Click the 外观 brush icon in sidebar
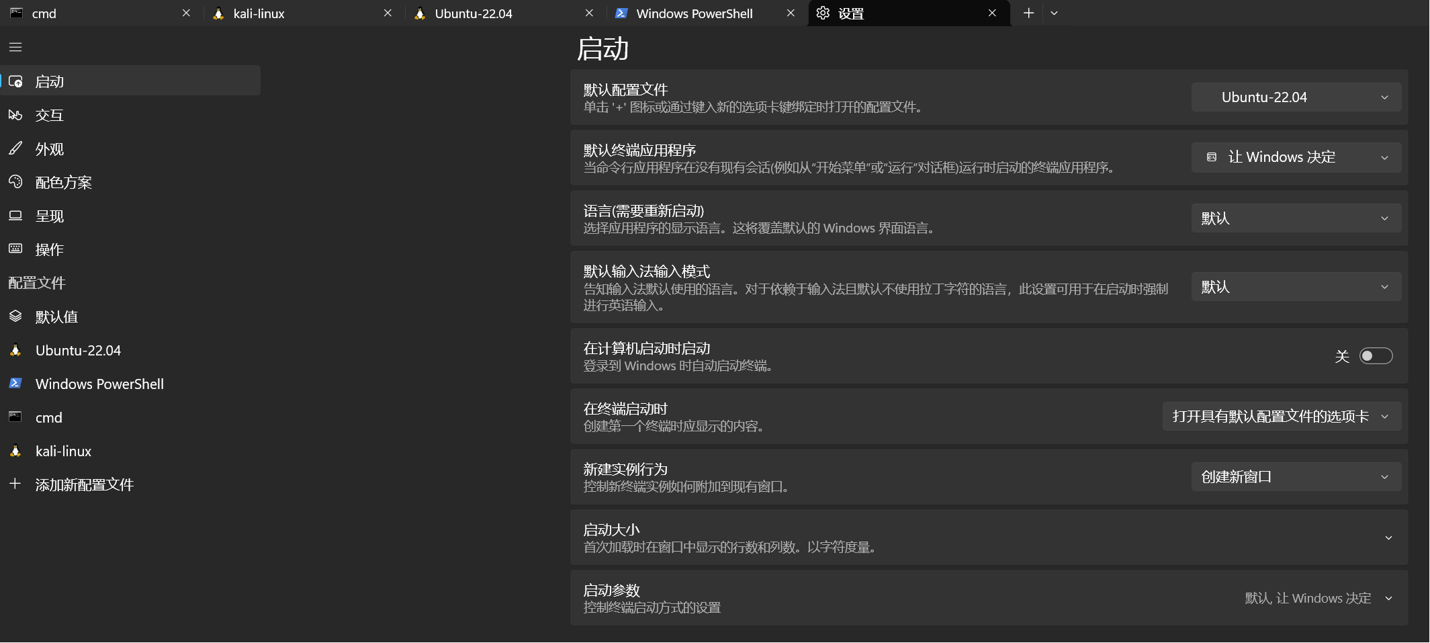 [x=15, y=148]
